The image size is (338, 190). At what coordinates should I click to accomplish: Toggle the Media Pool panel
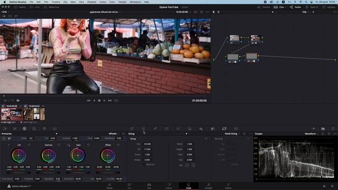pyautogui.click(x=52, y=7)
